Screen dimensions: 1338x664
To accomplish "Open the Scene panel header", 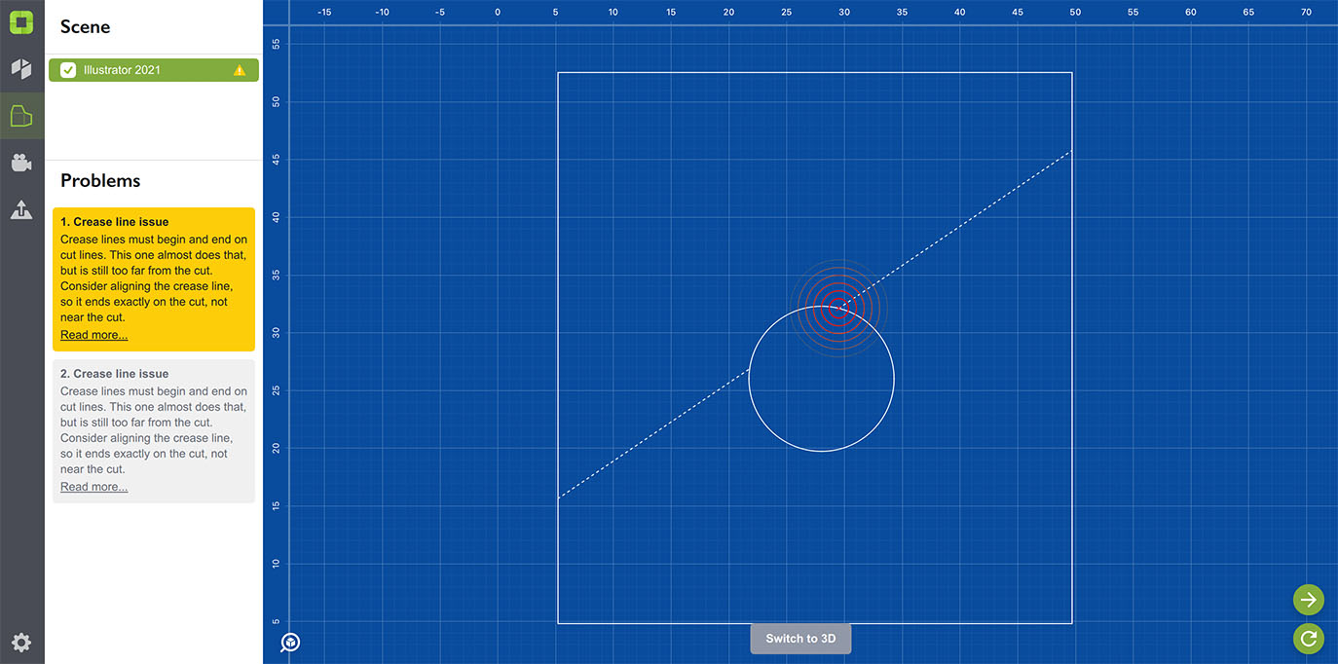I will (85, 26).
